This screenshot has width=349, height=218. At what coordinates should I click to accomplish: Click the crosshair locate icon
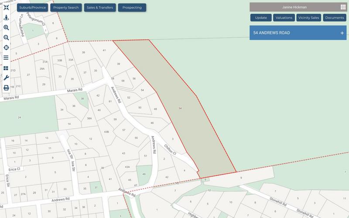6,48
